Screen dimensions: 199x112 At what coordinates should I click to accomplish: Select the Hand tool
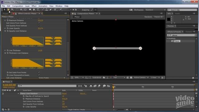tap(8, 10)
